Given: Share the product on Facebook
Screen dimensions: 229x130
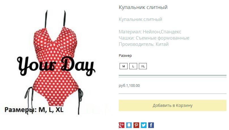Looking at the screenshot, I should [x=151, y=125].
